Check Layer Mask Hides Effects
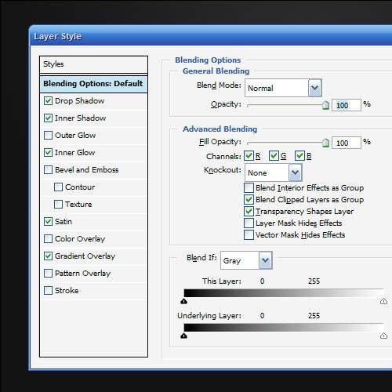 (x=249, y=223)
